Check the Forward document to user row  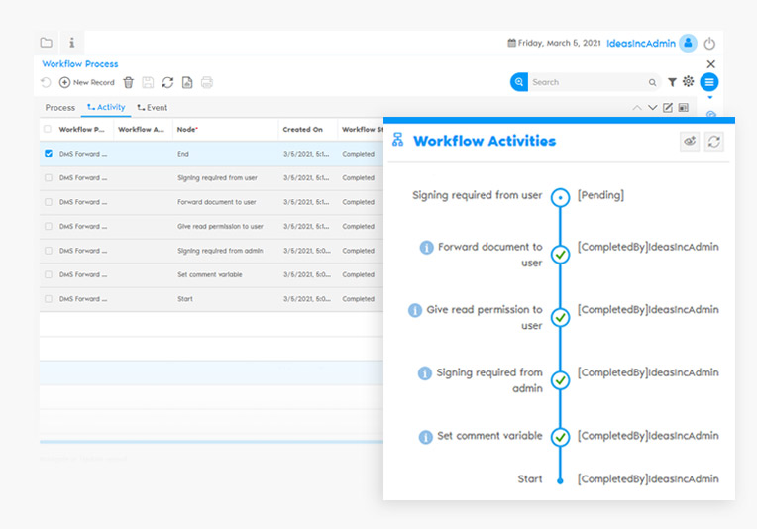tap(49, 202)
